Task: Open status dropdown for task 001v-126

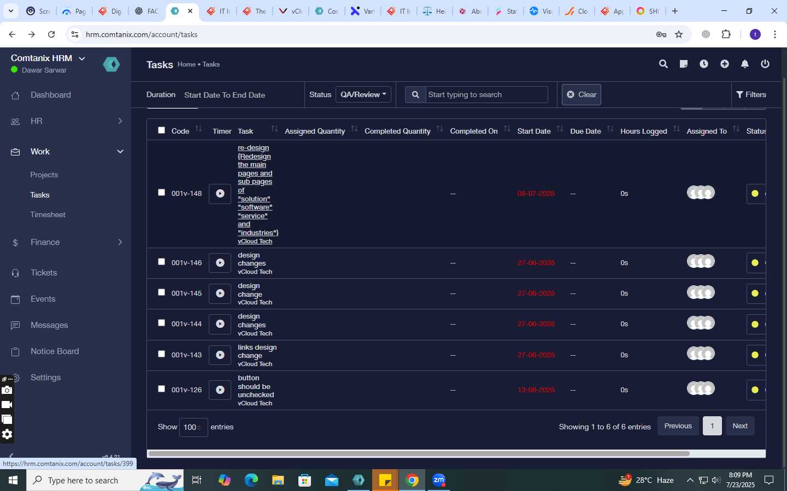Action: (x=756, y=390)
